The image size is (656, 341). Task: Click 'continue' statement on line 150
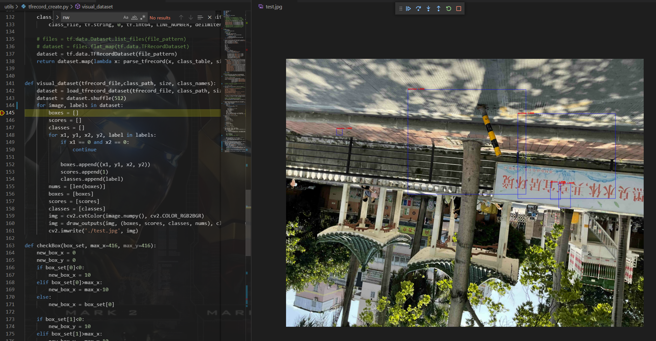click(85, 150)
